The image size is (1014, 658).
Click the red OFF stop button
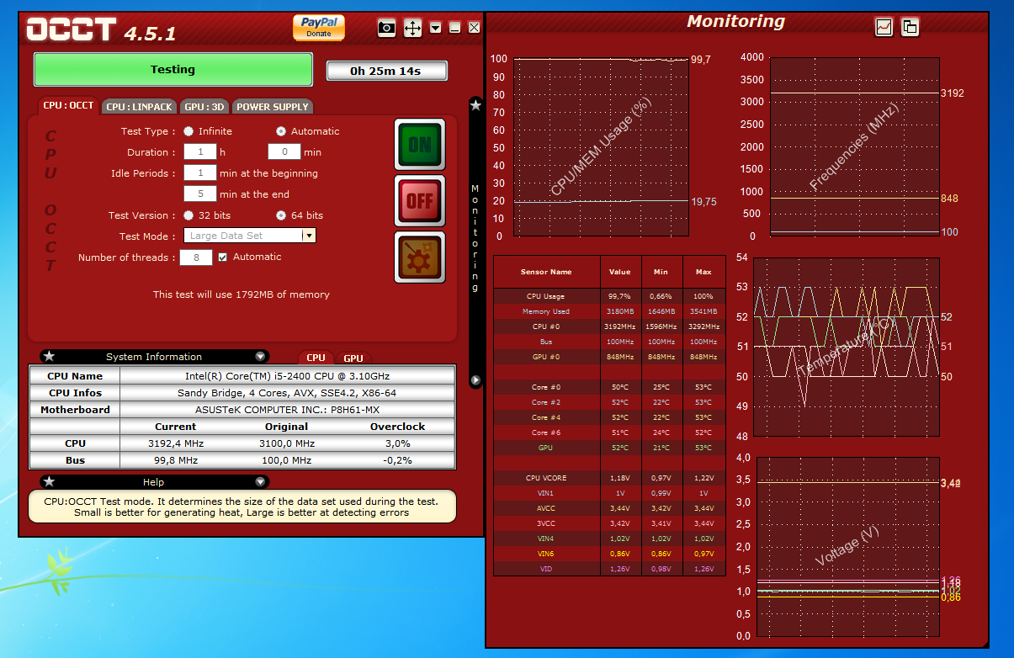tap(419, 201)
